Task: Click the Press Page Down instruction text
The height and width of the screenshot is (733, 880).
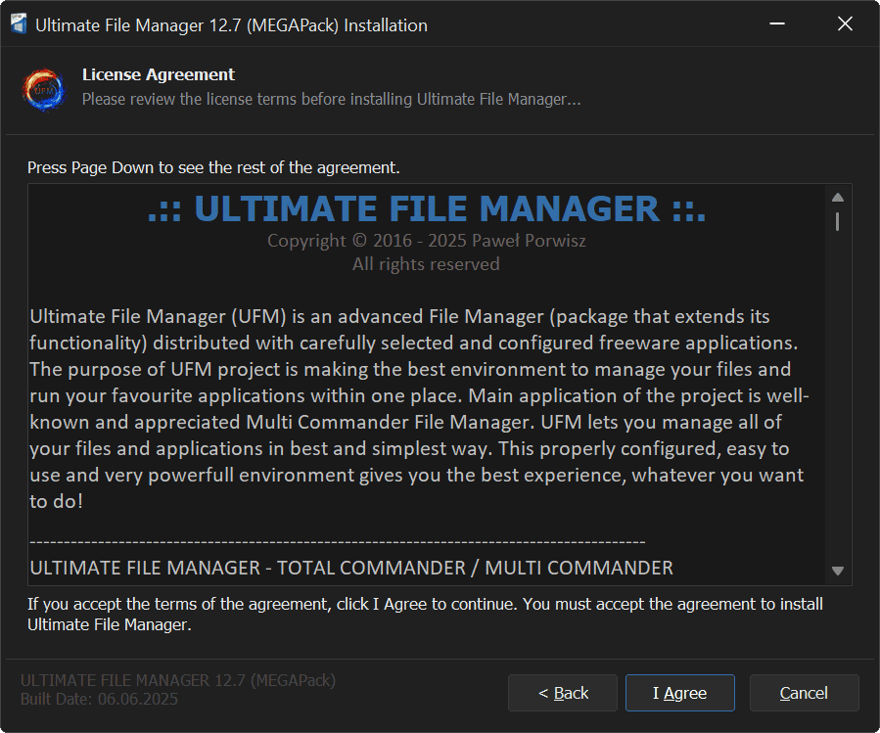Action: point(213,167)
